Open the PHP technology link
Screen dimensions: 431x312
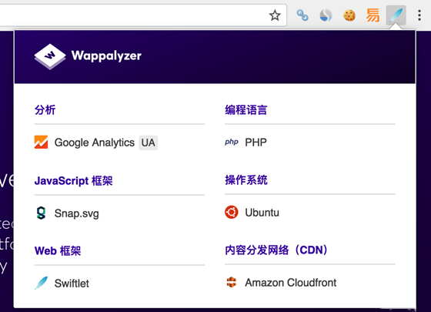[246, 143]
